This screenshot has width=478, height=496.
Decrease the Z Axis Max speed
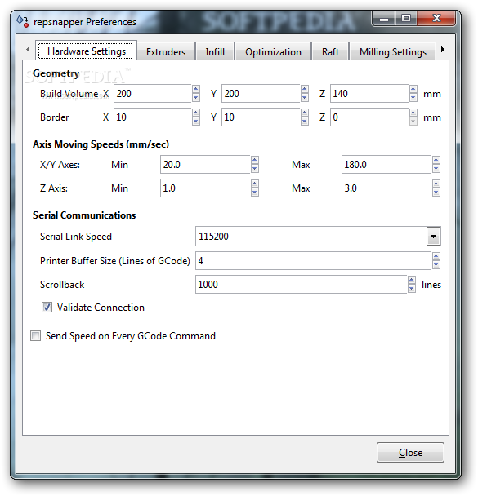coord(436,192)
